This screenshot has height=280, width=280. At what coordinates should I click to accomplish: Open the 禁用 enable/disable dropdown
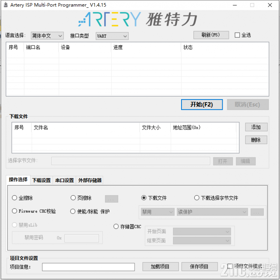(x=157, y=212)
